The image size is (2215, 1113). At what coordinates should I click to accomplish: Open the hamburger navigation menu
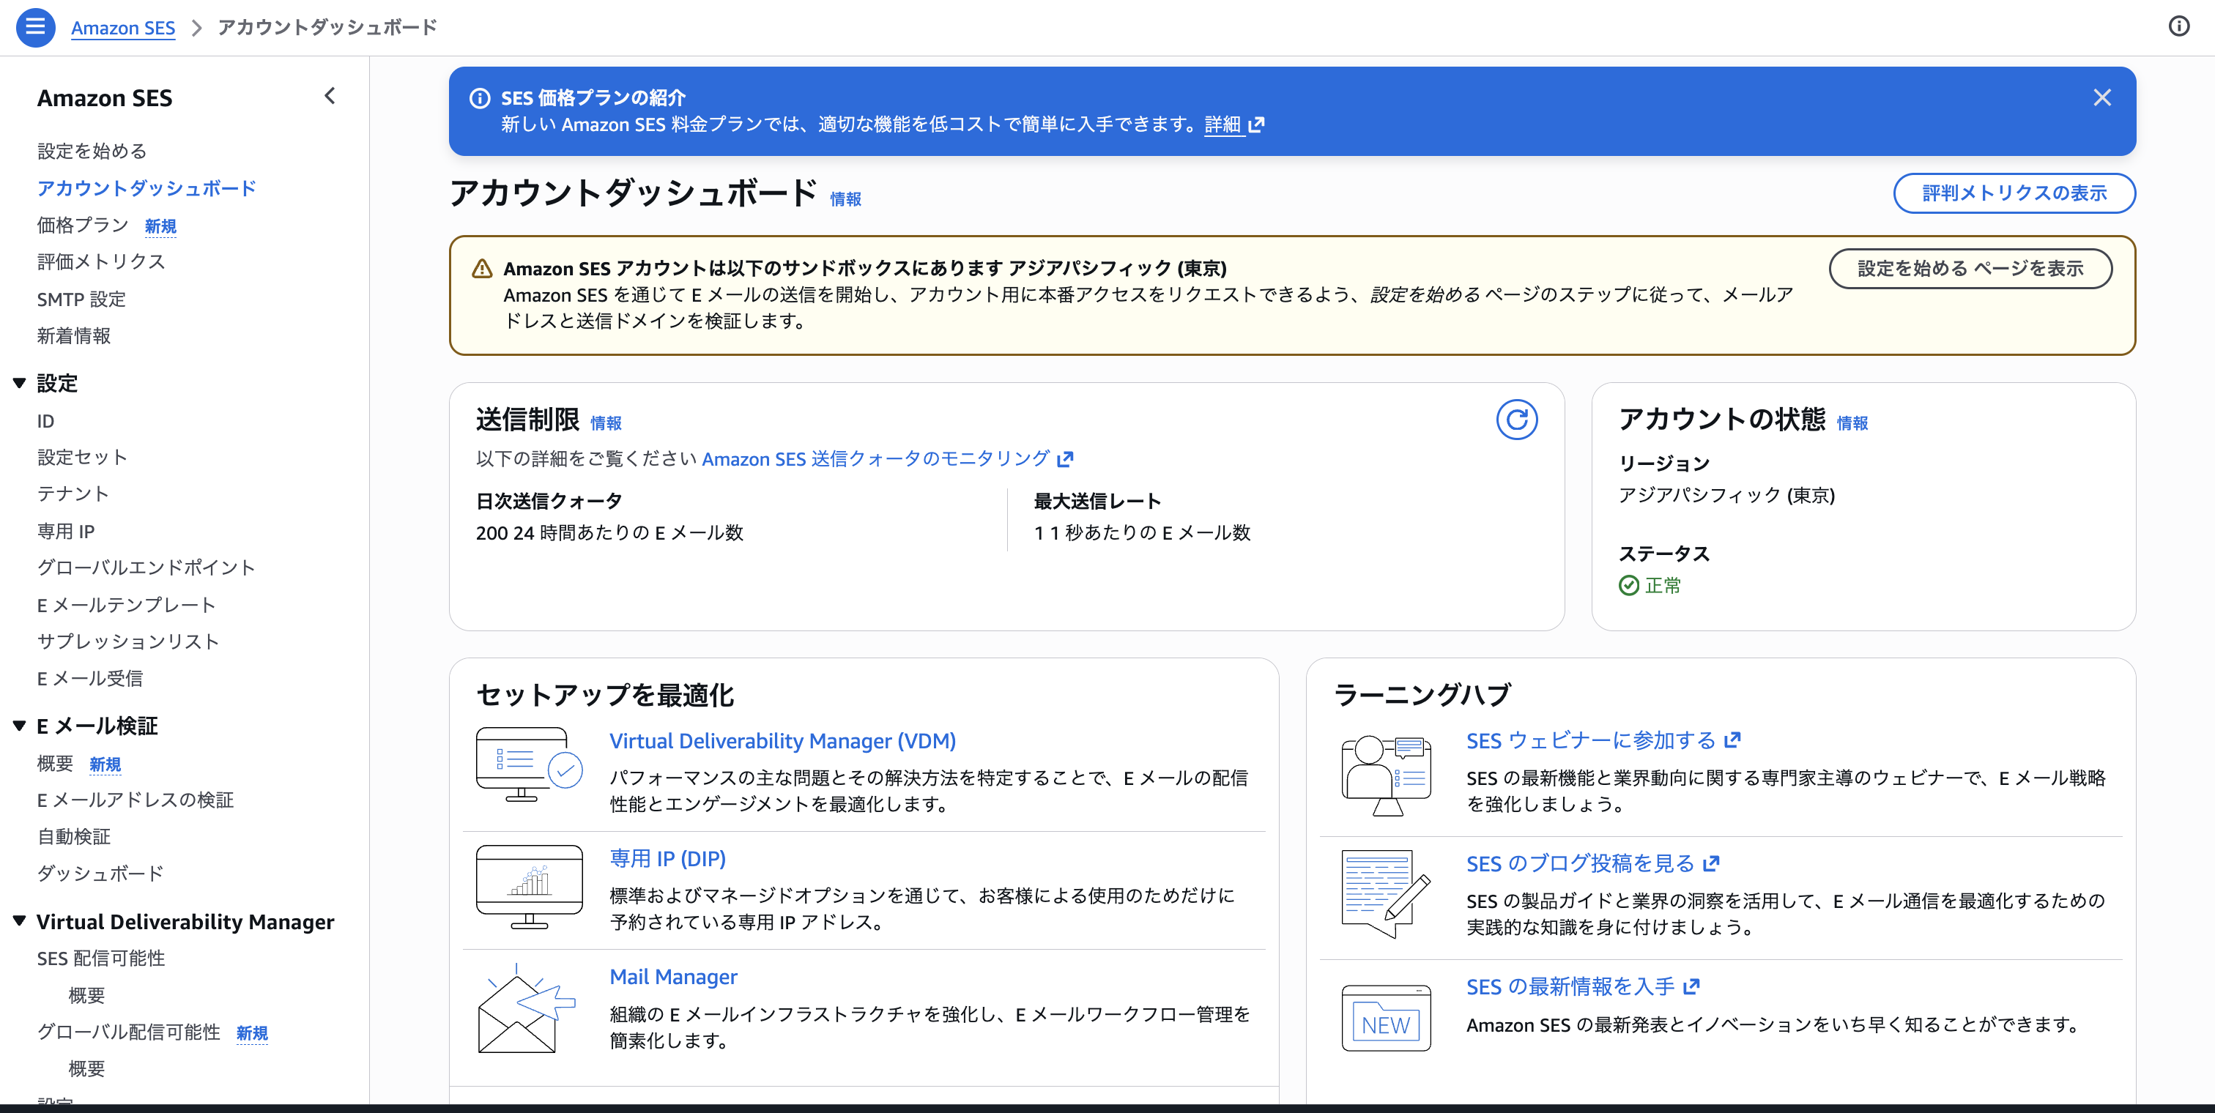[35, 26]
